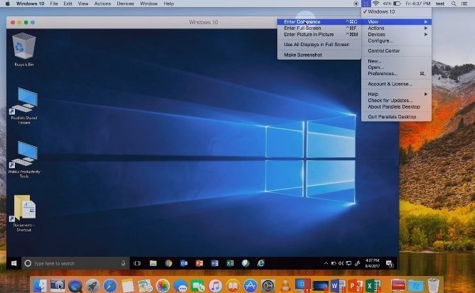Select Enter Coherence from the View submenu

tap(303, 21)
